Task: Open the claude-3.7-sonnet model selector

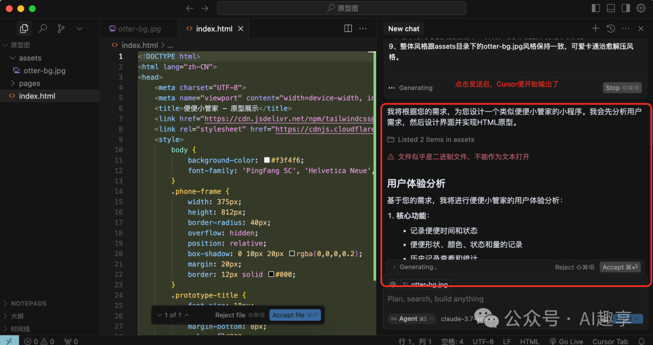Action: 469,319
